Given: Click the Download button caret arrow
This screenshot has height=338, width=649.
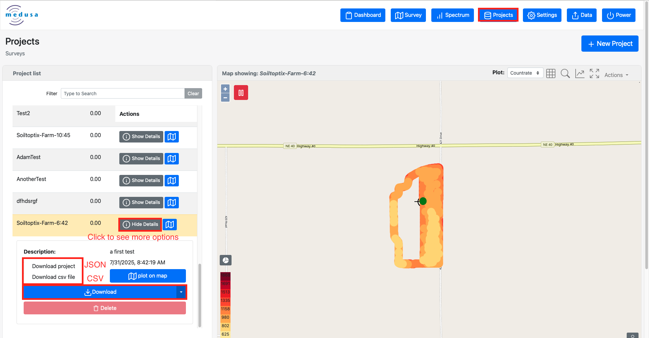Looking at the screenshot, I should (181, 292).
